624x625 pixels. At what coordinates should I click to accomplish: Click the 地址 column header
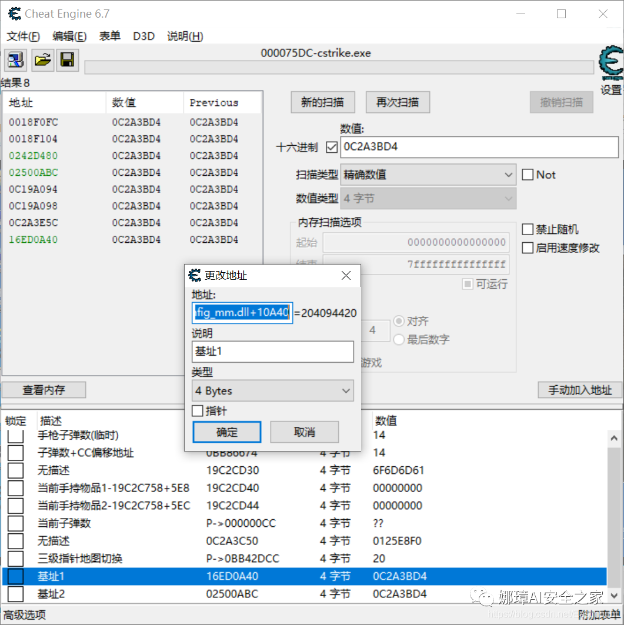(x=55, y=103)
